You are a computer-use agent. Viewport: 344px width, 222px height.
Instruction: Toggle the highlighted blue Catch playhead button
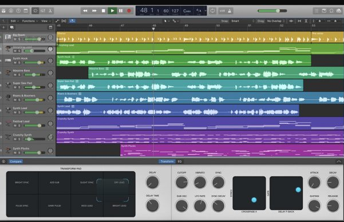(x=72, y=21)
